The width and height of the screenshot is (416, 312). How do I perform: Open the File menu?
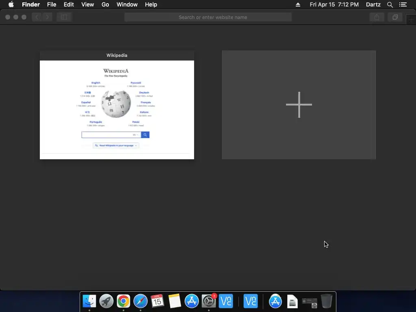[52, 4]
